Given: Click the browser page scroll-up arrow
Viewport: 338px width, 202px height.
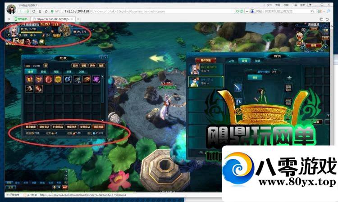Looking at the screenshot, I should [332, 26].
